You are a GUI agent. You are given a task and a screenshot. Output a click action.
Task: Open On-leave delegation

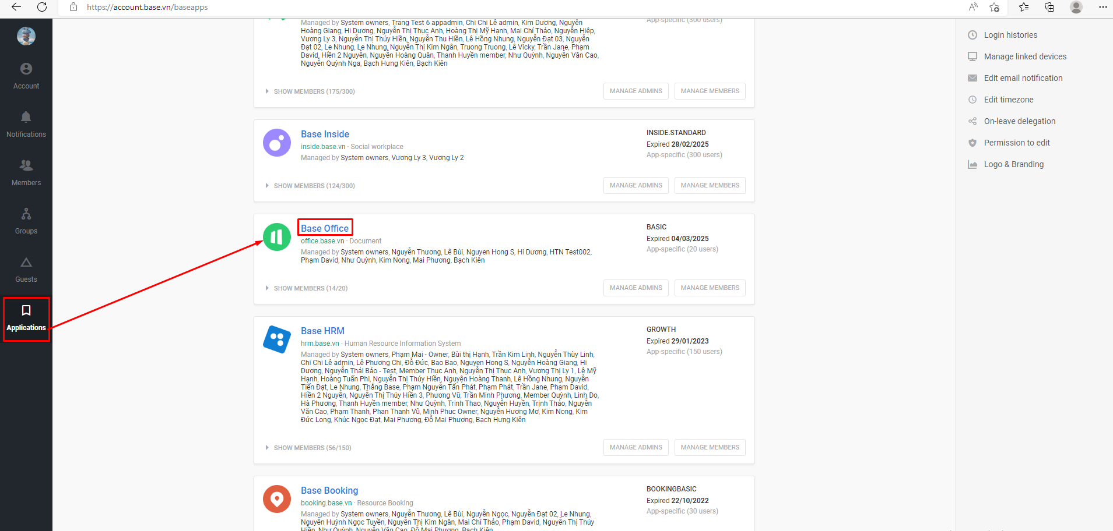tap(1020, 121)
